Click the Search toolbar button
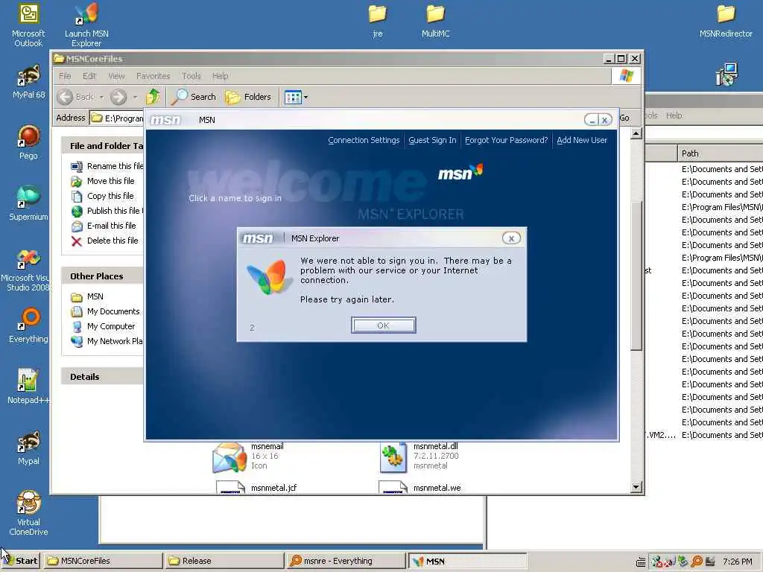This screenshot has width=763, height=572. tap(194, 97)
